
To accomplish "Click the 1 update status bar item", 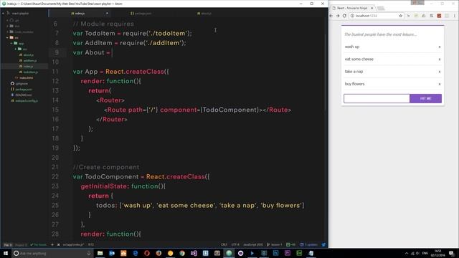I will [x=308, y=244].
